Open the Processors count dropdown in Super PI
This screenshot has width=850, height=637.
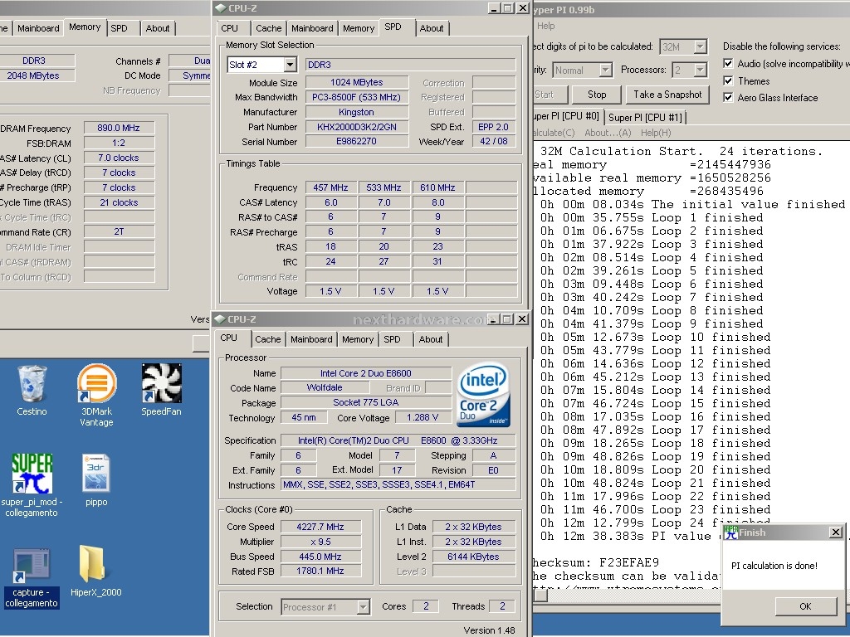[701, 70]
